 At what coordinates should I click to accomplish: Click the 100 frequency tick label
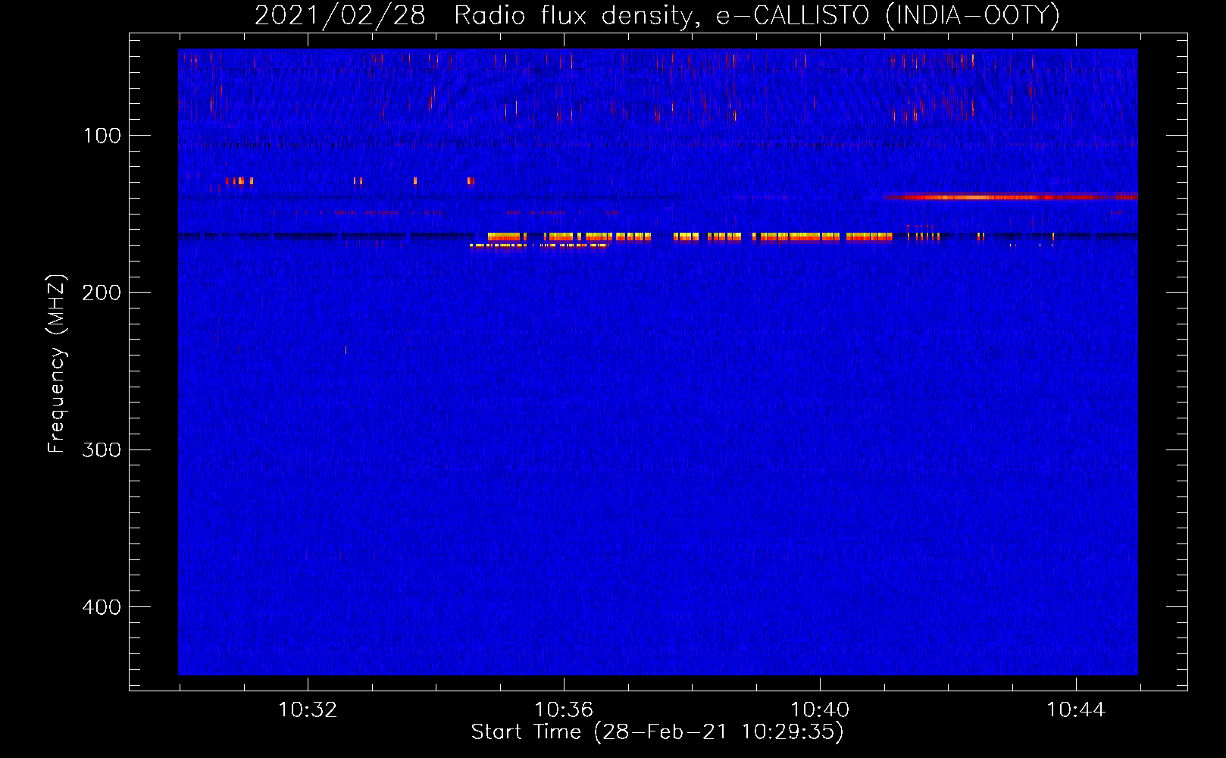click(x=102, y=136)
